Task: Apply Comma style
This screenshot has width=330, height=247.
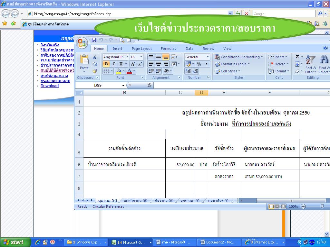Action: point(207,64)
